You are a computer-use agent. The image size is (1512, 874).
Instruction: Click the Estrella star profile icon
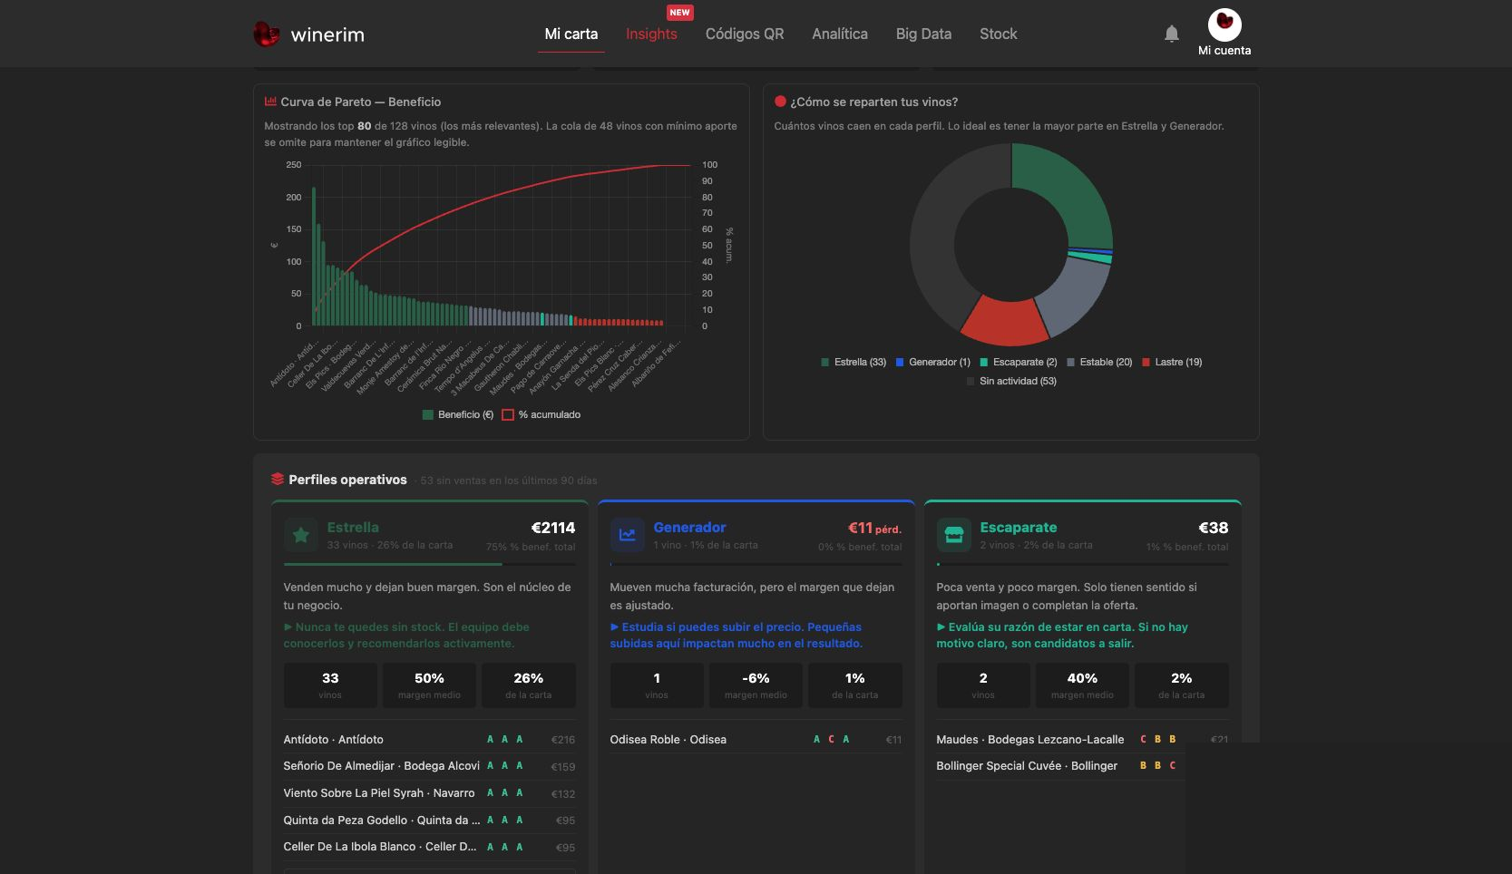(x=301, y=535)
